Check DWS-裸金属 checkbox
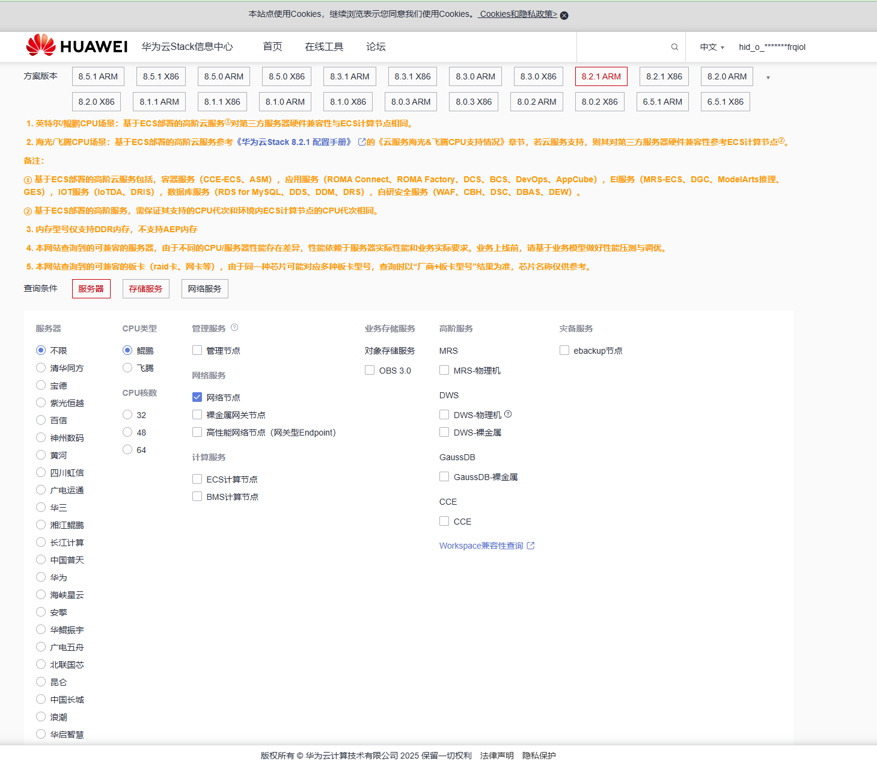Image resolution: width=877 pixels, height=764 pixels. tap(444, 432)
